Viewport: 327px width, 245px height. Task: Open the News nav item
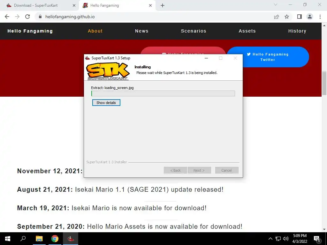(141, 31)
